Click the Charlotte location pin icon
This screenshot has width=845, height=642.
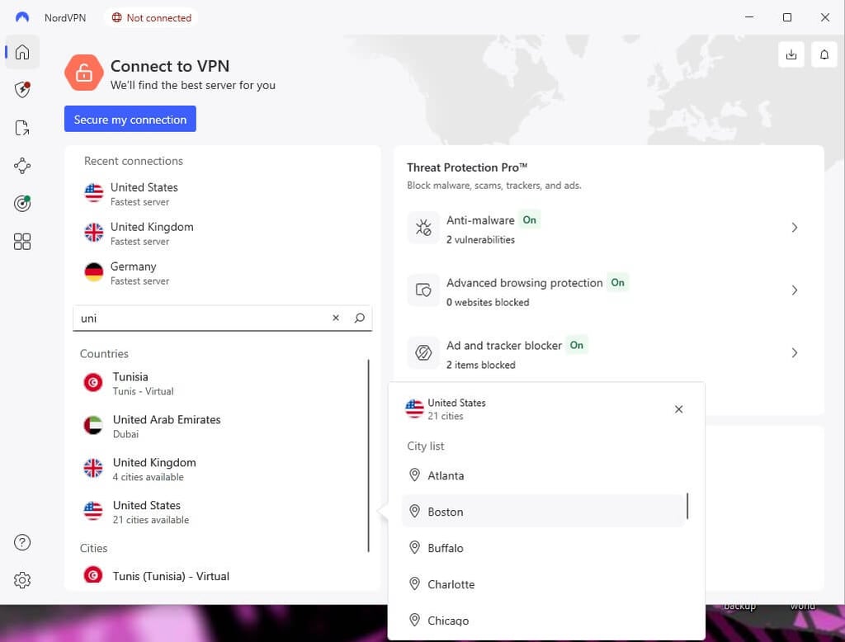414,583
